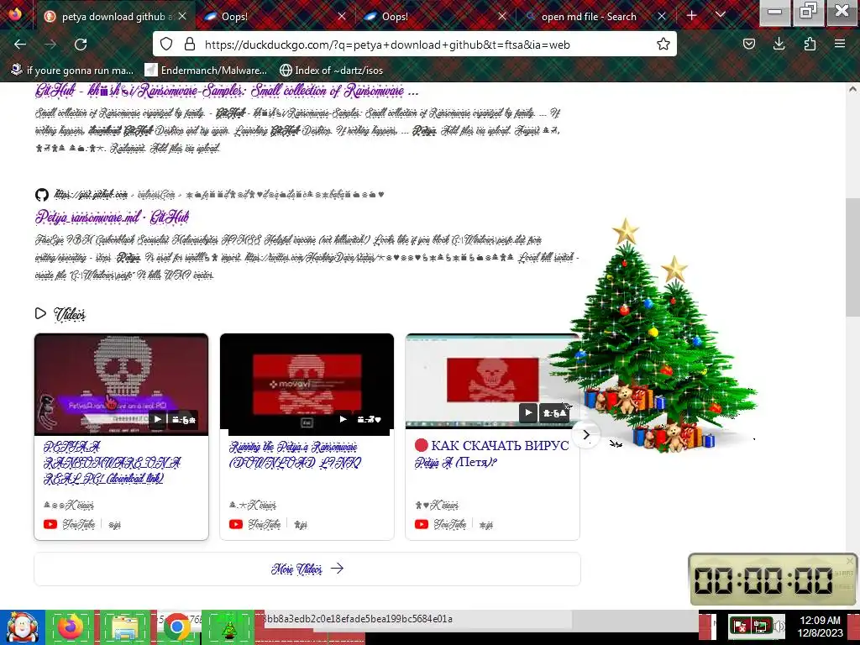Open the Christmas tree app on taskbar
The image size is (860, 645).
(x=228, y=627)
